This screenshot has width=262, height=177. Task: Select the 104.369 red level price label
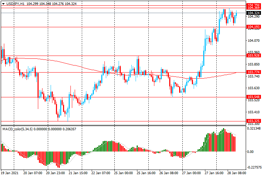click(254, 8)
